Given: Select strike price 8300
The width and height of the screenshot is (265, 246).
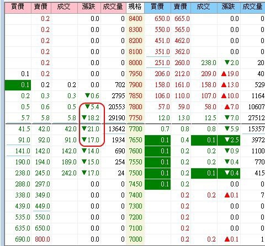Looking at the screenshot, I should (135, 30).
